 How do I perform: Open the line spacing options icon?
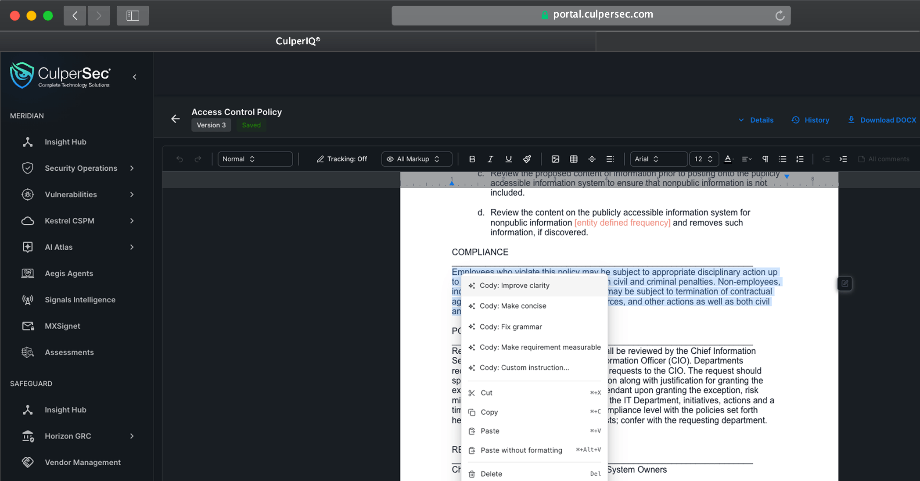coord(610,159)
